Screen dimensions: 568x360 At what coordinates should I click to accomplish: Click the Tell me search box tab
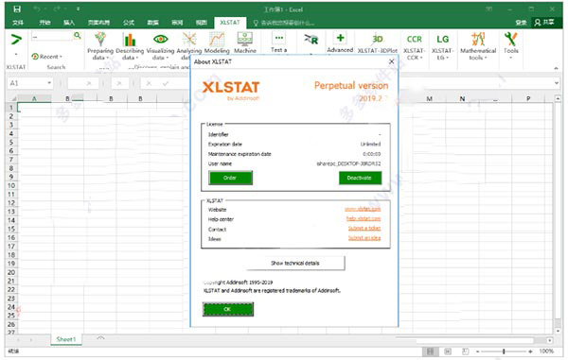point(284,23)
